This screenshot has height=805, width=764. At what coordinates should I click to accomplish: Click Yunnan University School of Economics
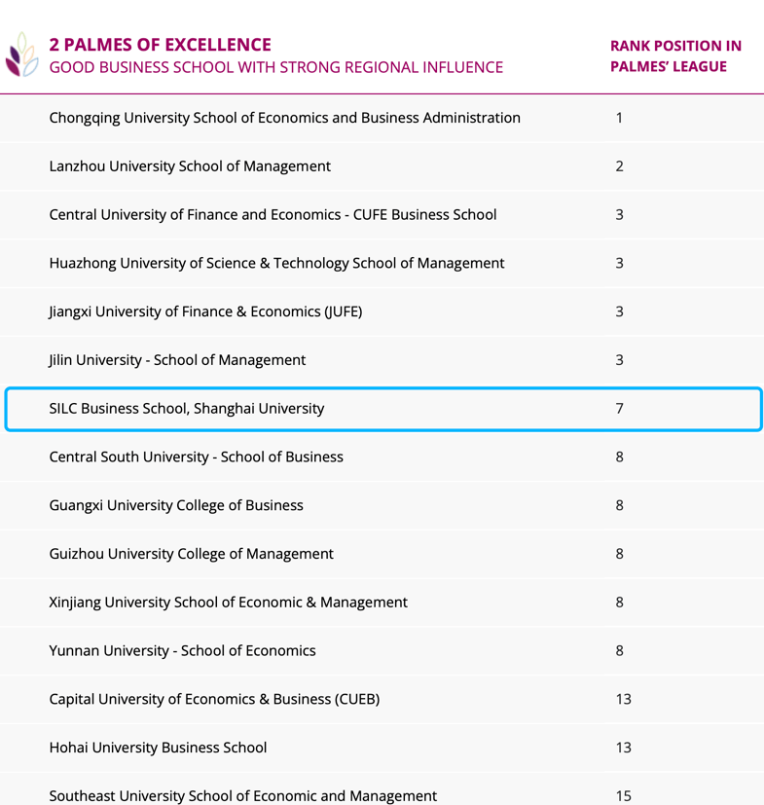[182, 650]
